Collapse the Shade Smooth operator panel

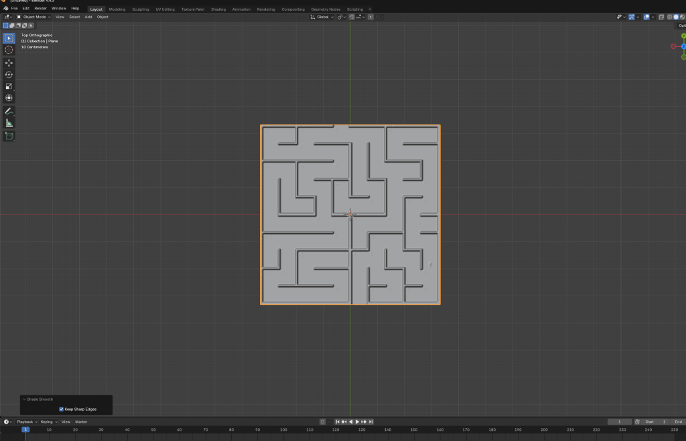25,399
